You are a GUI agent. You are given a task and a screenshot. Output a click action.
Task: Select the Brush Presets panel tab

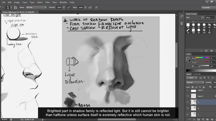coord(191,14)
